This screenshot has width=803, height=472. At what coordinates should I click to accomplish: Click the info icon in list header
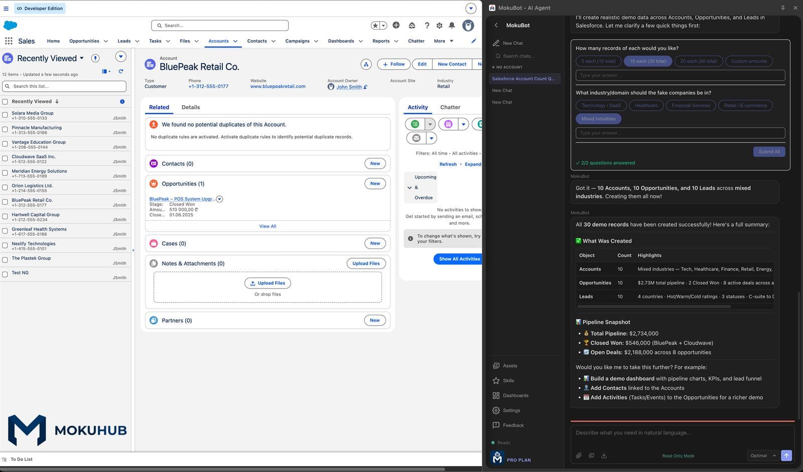point(122,101)
